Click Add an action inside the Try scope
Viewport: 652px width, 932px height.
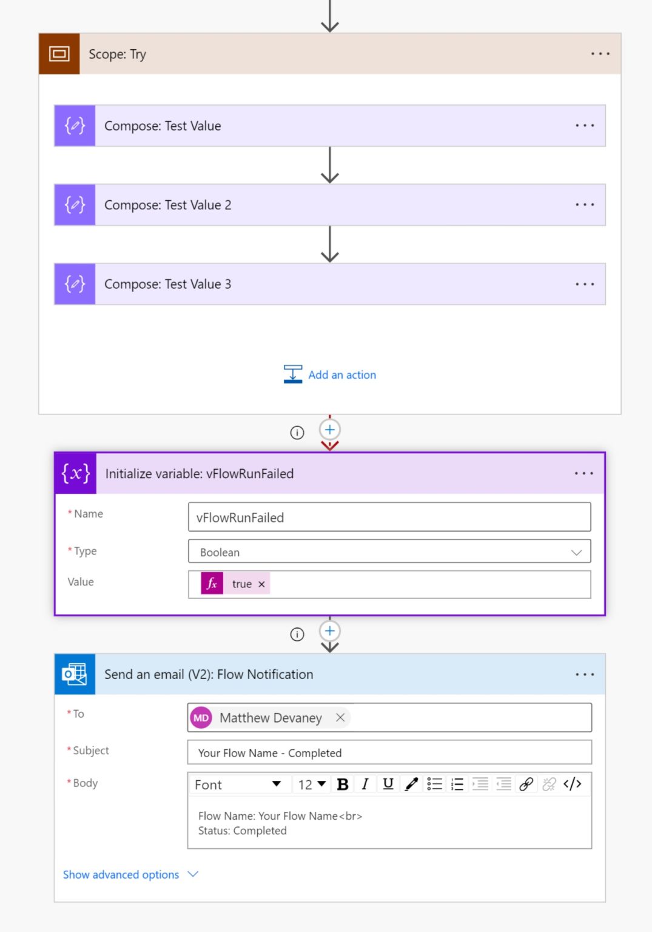341,374
